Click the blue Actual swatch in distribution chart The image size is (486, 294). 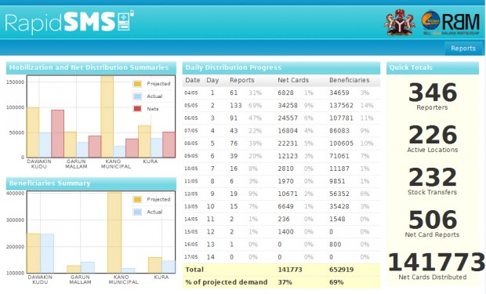point(137,96)
